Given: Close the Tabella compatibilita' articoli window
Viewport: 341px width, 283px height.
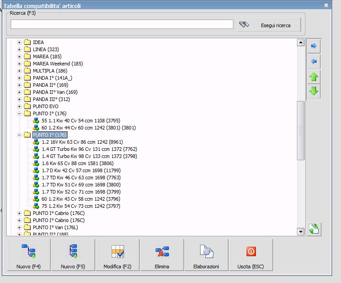Looking at the screenshot, I should tap(326, 5).
